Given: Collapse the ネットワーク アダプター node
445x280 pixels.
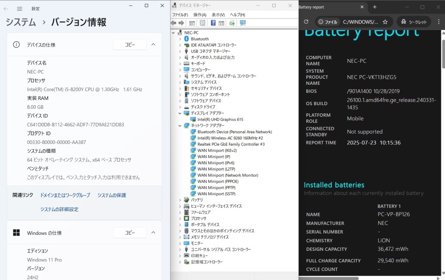Looking at the screenshot, I should pos(180,126).
